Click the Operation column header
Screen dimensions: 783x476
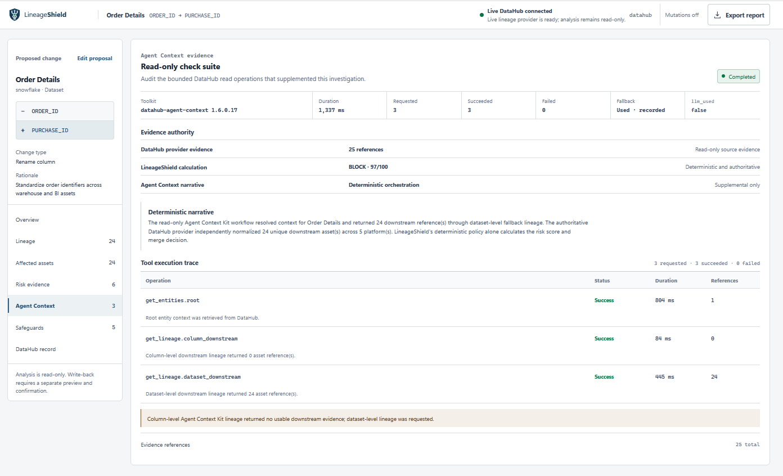click(x=158, y=280)
